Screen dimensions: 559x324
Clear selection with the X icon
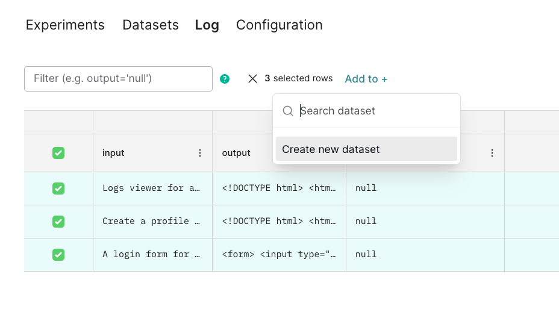253,79
